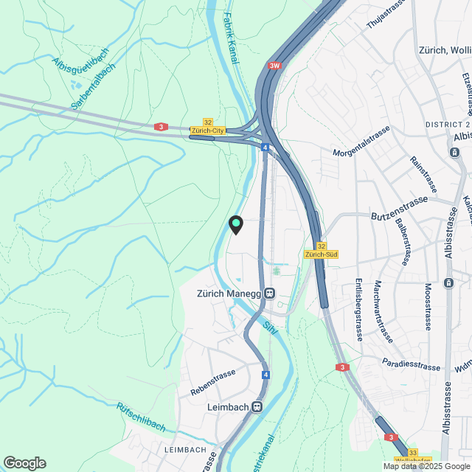
Task: Open the Google logo link
Action: (x=24, y=463)
